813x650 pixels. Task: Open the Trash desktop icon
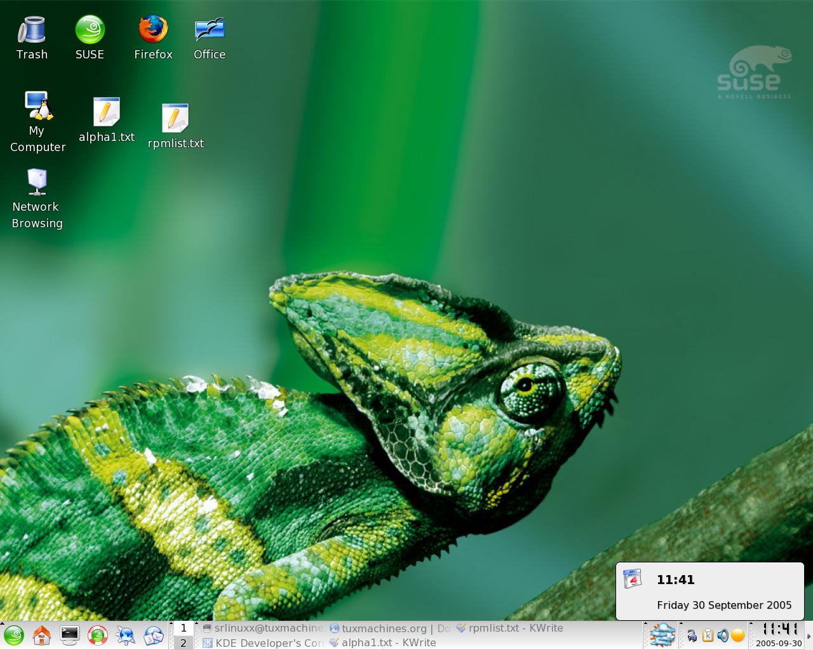point(32,38)
